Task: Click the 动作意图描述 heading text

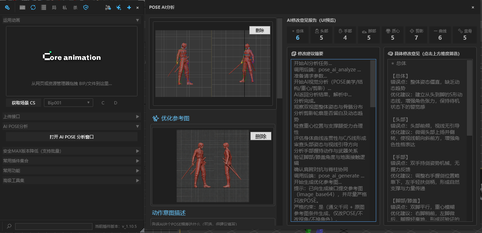Action: [x=169, y=213]
